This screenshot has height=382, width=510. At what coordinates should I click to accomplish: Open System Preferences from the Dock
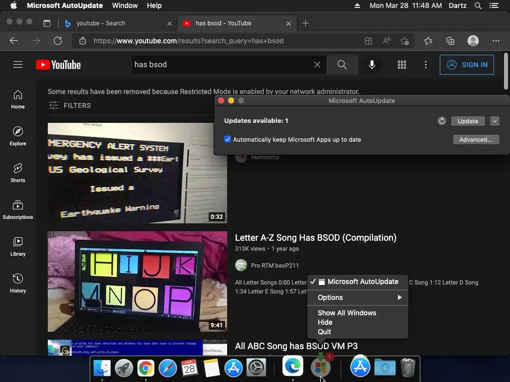point(256,368)
